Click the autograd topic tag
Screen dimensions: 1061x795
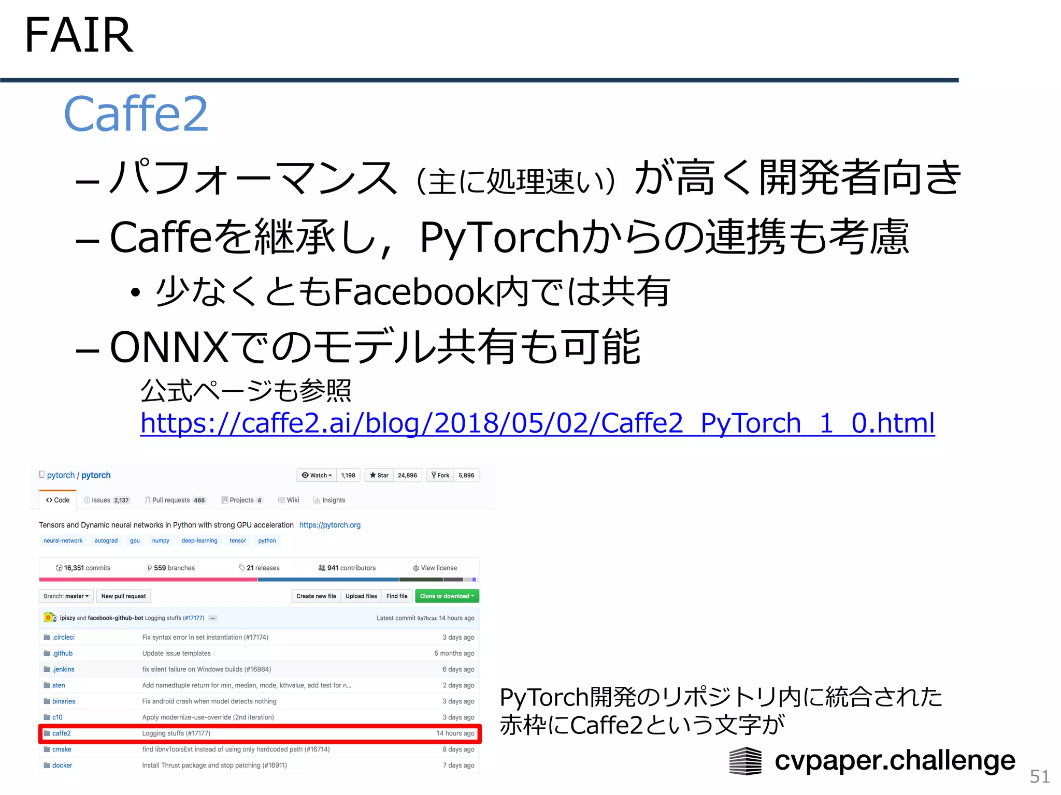[106, 540]
